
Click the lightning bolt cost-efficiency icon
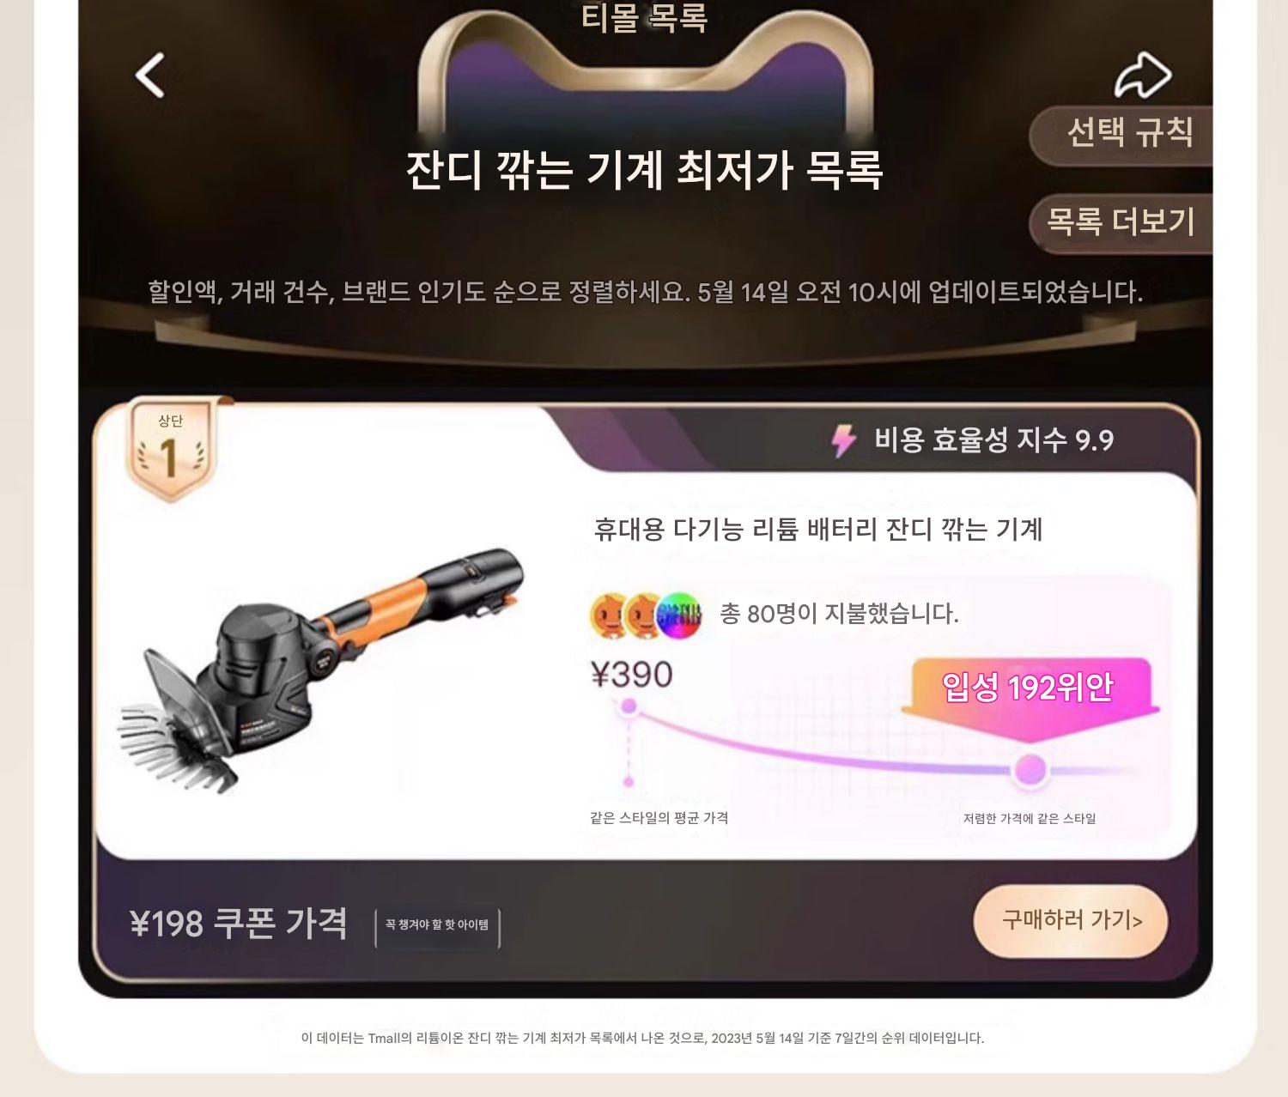pyautogui.click(x=843, y=440)
